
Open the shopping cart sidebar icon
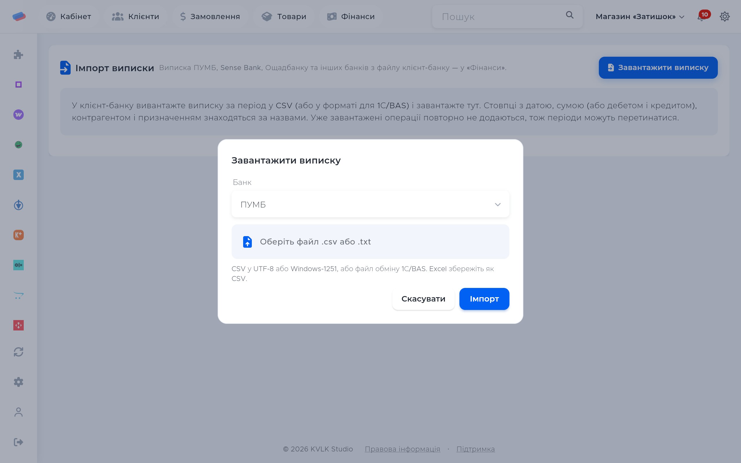(x=18, y=295)
